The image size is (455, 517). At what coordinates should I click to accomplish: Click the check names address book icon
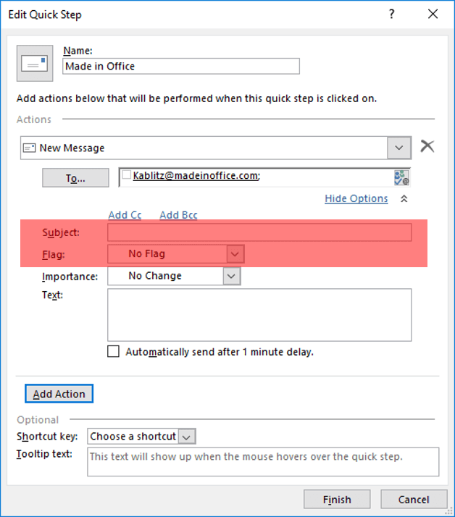click(401, 177)
